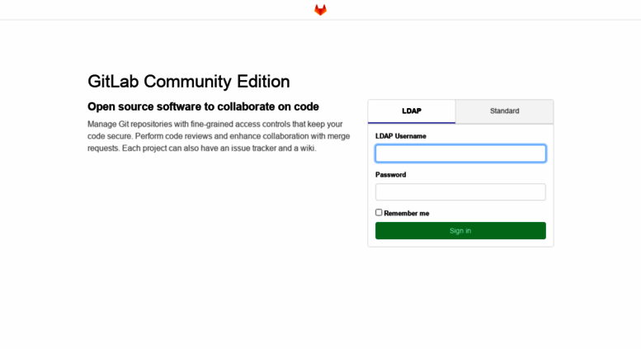Image resolution: width=641 pixels, height=349 pixels.
Task: Click the LDAP Username label
Action: point(401,136)
